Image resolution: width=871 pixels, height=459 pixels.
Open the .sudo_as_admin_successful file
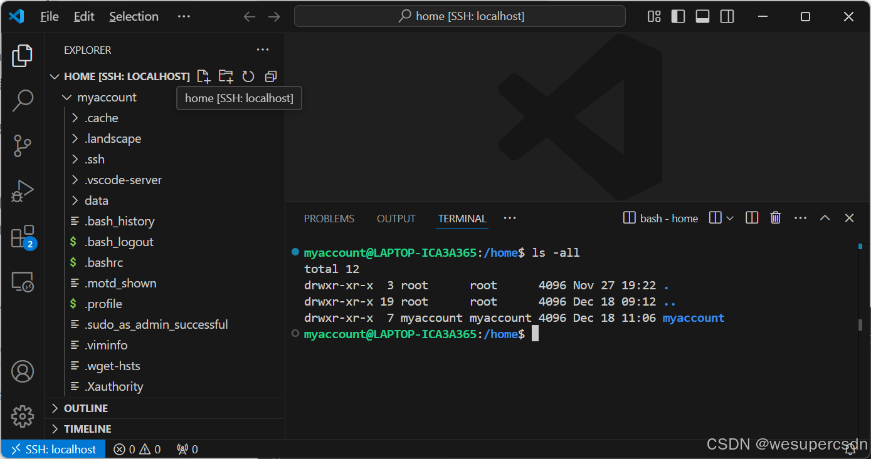(156, 324)
